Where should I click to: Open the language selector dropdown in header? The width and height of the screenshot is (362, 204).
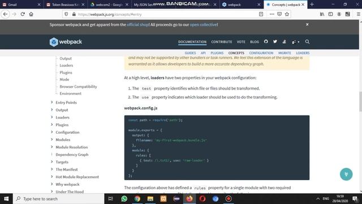pyautogui.click(x=295, y=42)
